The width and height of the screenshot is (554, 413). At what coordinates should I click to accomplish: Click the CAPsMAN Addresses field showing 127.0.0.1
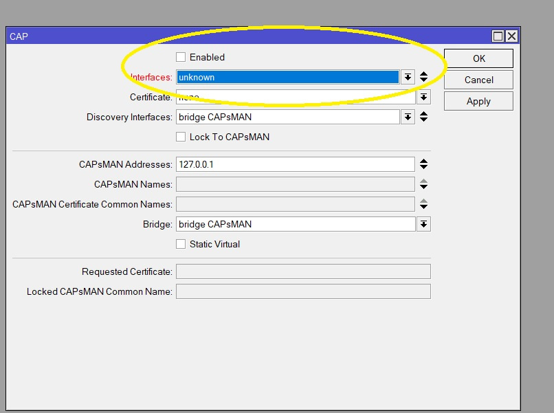coord(295,164)
